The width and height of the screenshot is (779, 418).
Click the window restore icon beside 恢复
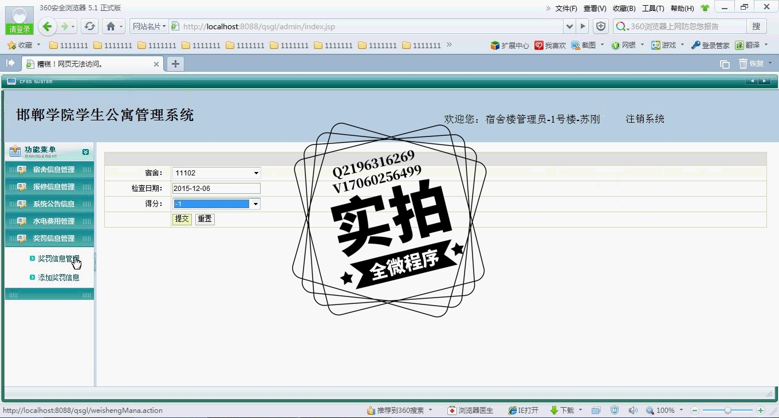(x=725, y=64)
